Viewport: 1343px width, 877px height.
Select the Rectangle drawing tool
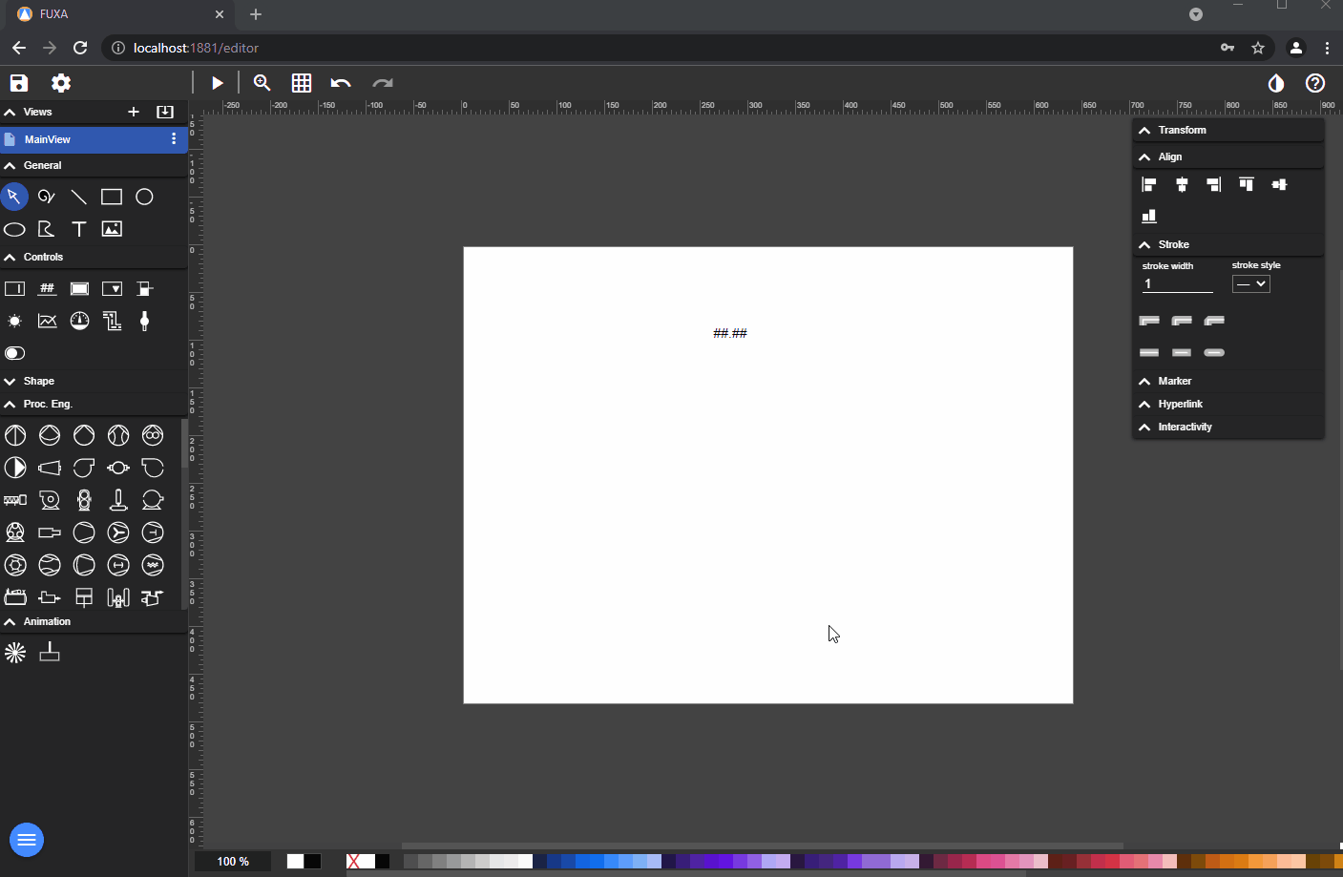[x=112, y=197]
